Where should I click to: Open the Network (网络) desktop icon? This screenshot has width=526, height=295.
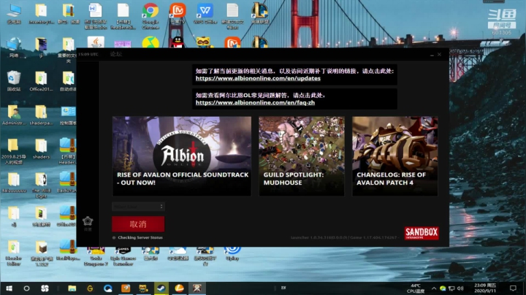point(13,47)
